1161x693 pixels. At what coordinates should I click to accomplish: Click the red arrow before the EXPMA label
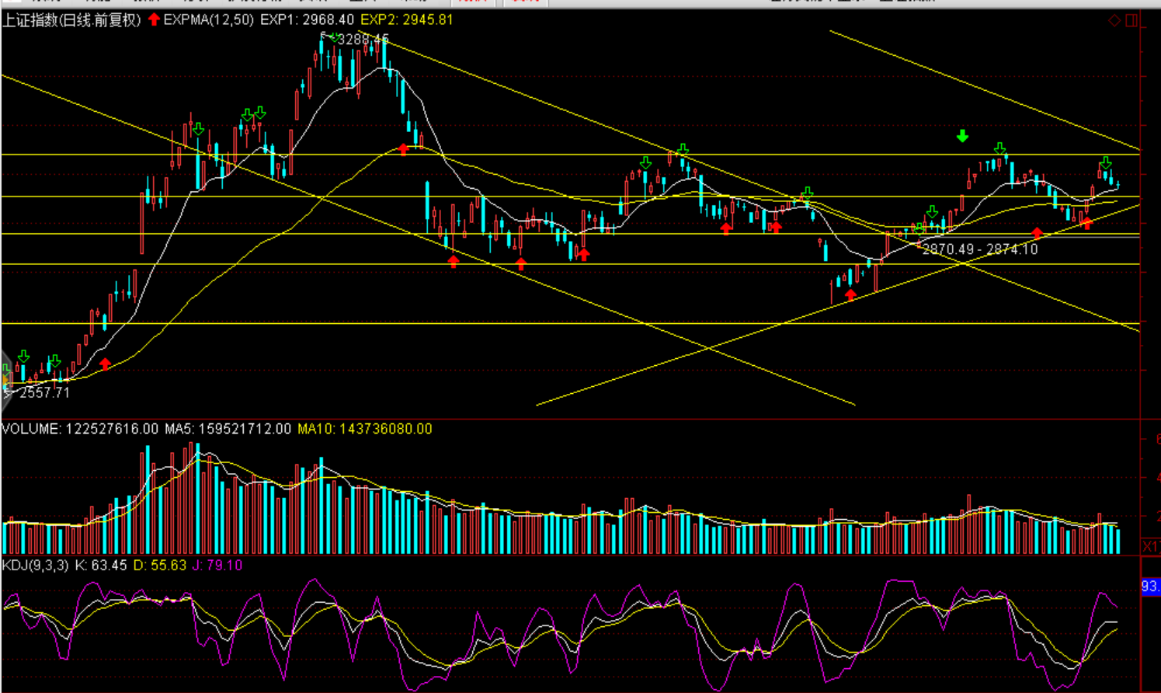(154, 19)
